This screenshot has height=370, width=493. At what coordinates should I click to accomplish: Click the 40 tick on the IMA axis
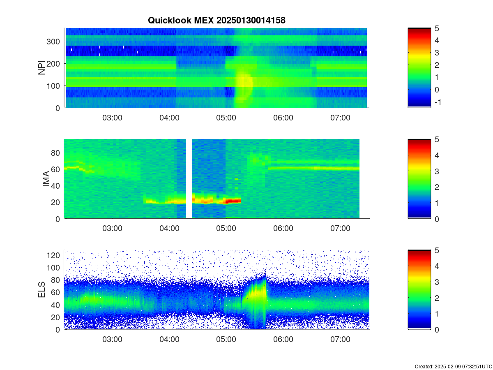click(x=56, y=185)
